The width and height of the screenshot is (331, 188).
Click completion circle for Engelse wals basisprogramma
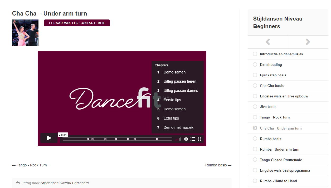(255, 170)
